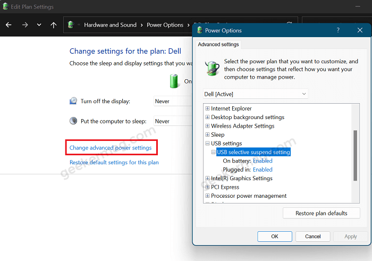372x261 pixels.
Task: Select the Advanced settings tab
Action: click(218, 44)
